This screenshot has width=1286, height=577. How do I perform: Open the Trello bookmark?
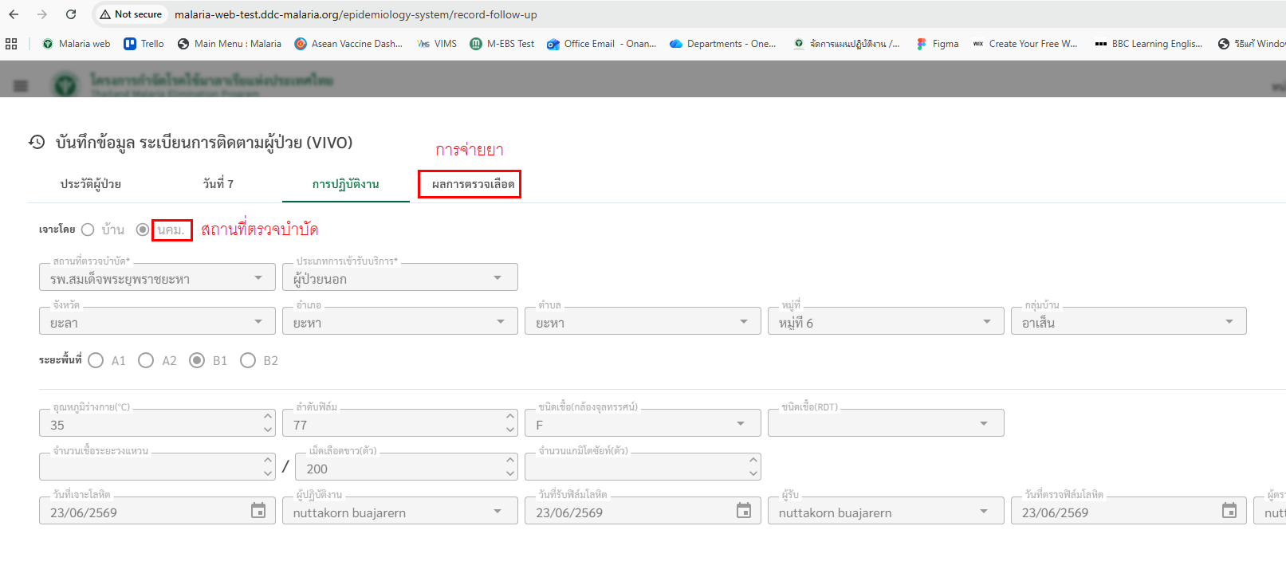144,44
